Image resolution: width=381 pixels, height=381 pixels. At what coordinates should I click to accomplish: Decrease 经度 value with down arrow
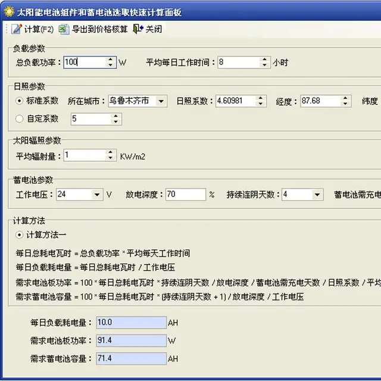tap(345, 104)
